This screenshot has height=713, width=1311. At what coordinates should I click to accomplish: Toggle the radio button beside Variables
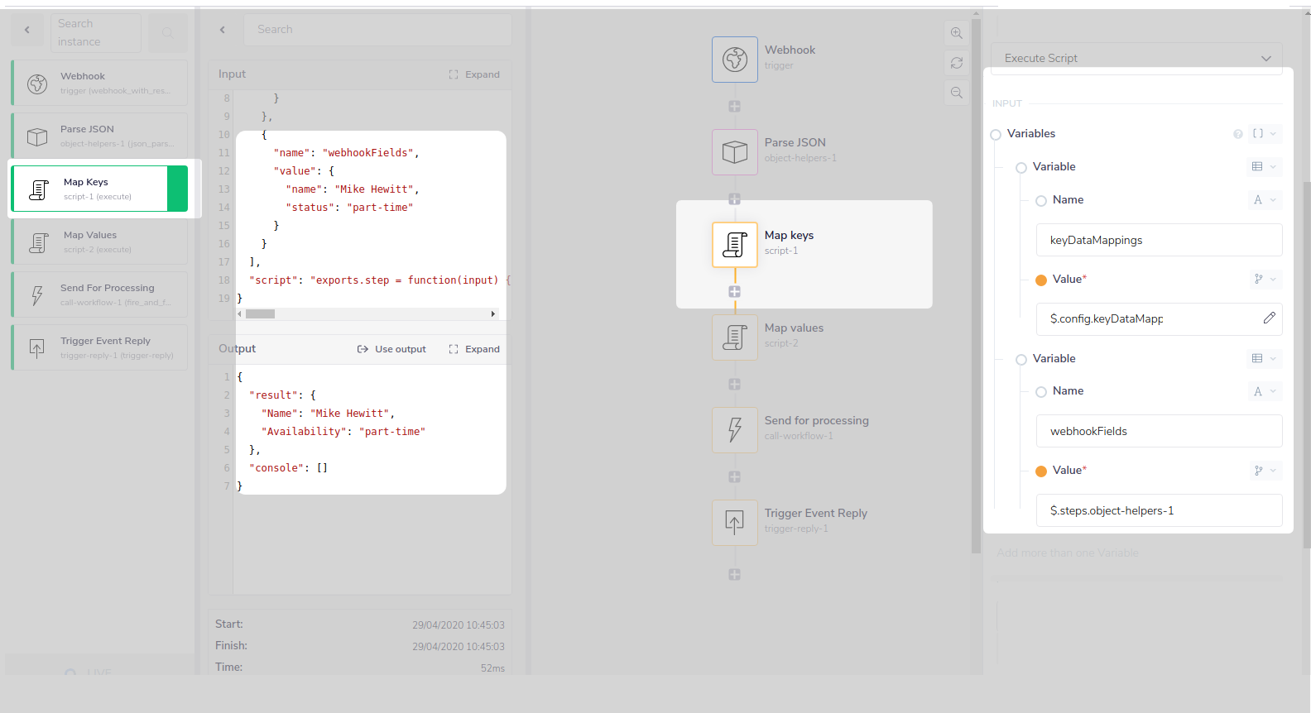[996, 135]
